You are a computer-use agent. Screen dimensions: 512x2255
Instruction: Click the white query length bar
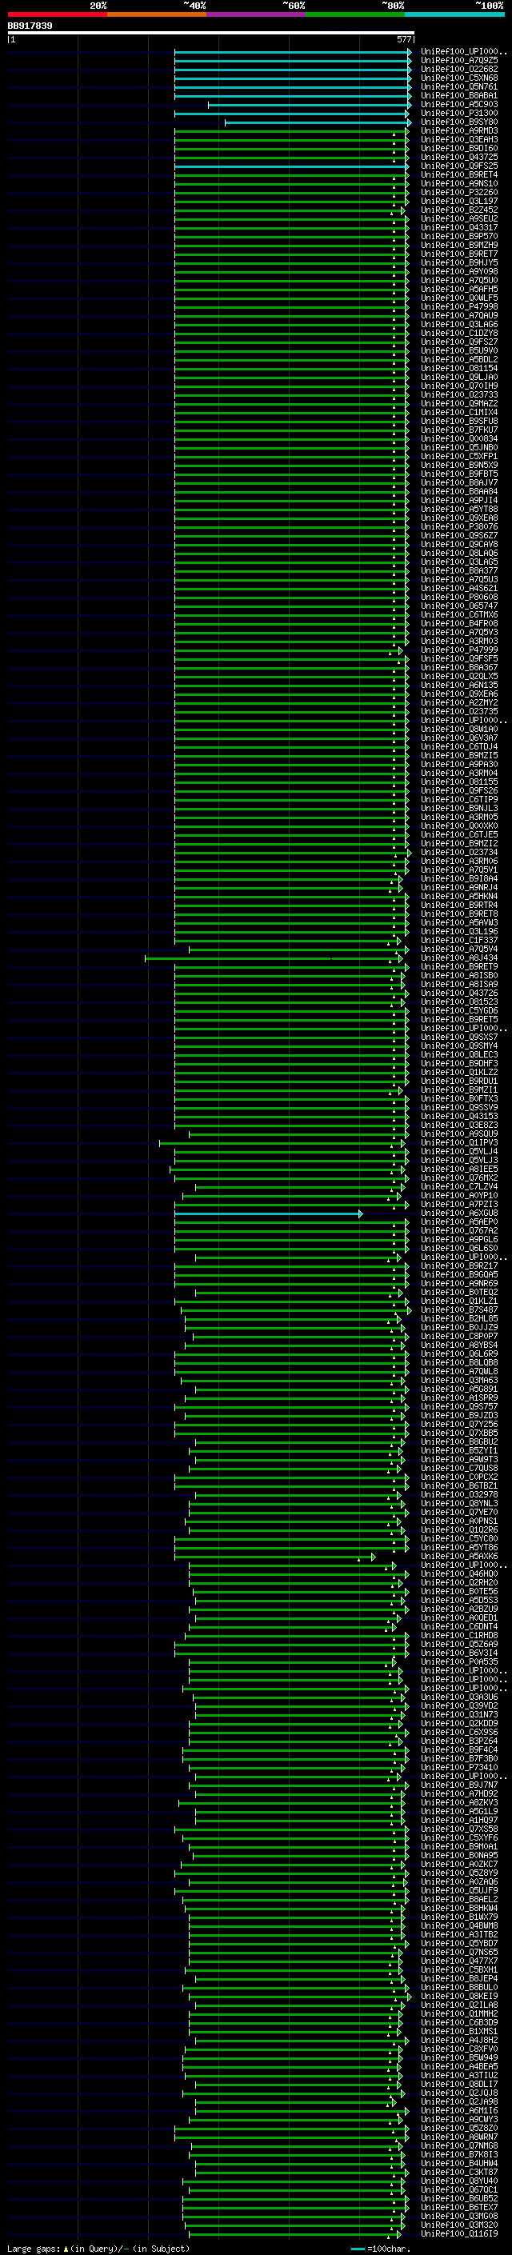pyautogui.click(x=211, y=34)
